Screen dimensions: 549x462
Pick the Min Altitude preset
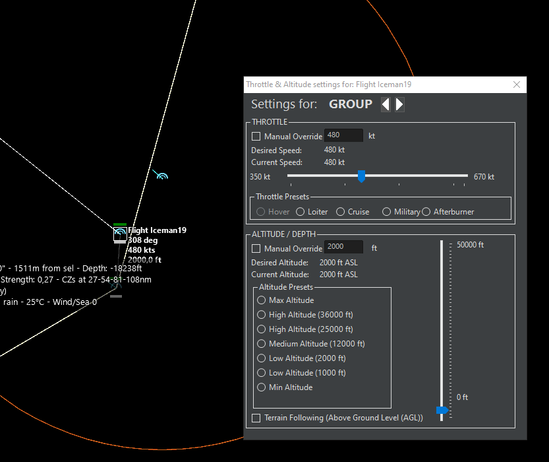coord(262,387)
